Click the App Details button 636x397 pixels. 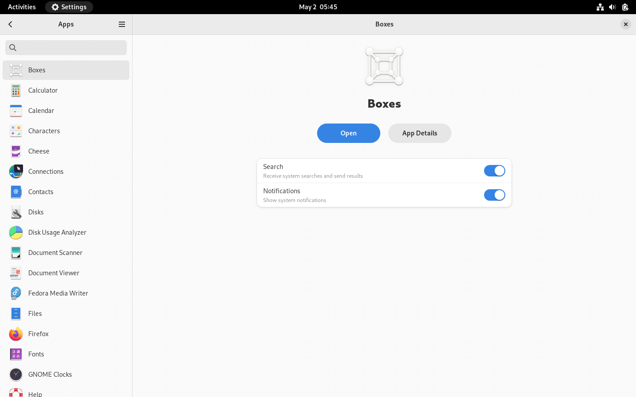pos(419,133)
